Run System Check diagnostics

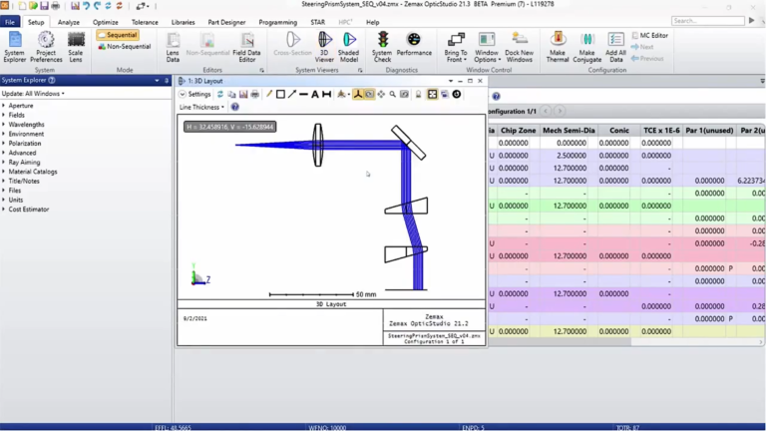coord(382,47)
